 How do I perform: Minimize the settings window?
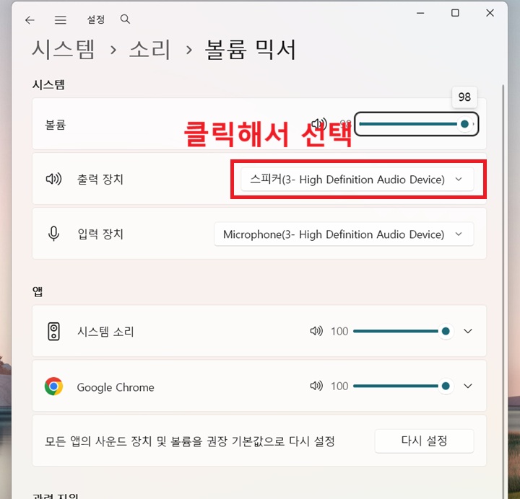click(420, 13)
